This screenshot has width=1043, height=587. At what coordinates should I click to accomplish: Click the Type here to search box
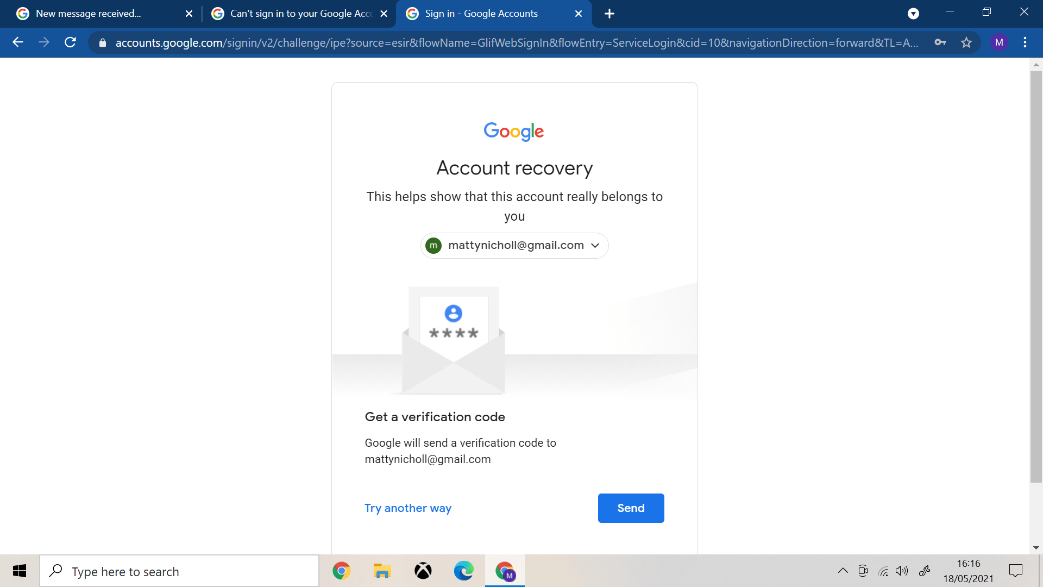pos(179,571)
